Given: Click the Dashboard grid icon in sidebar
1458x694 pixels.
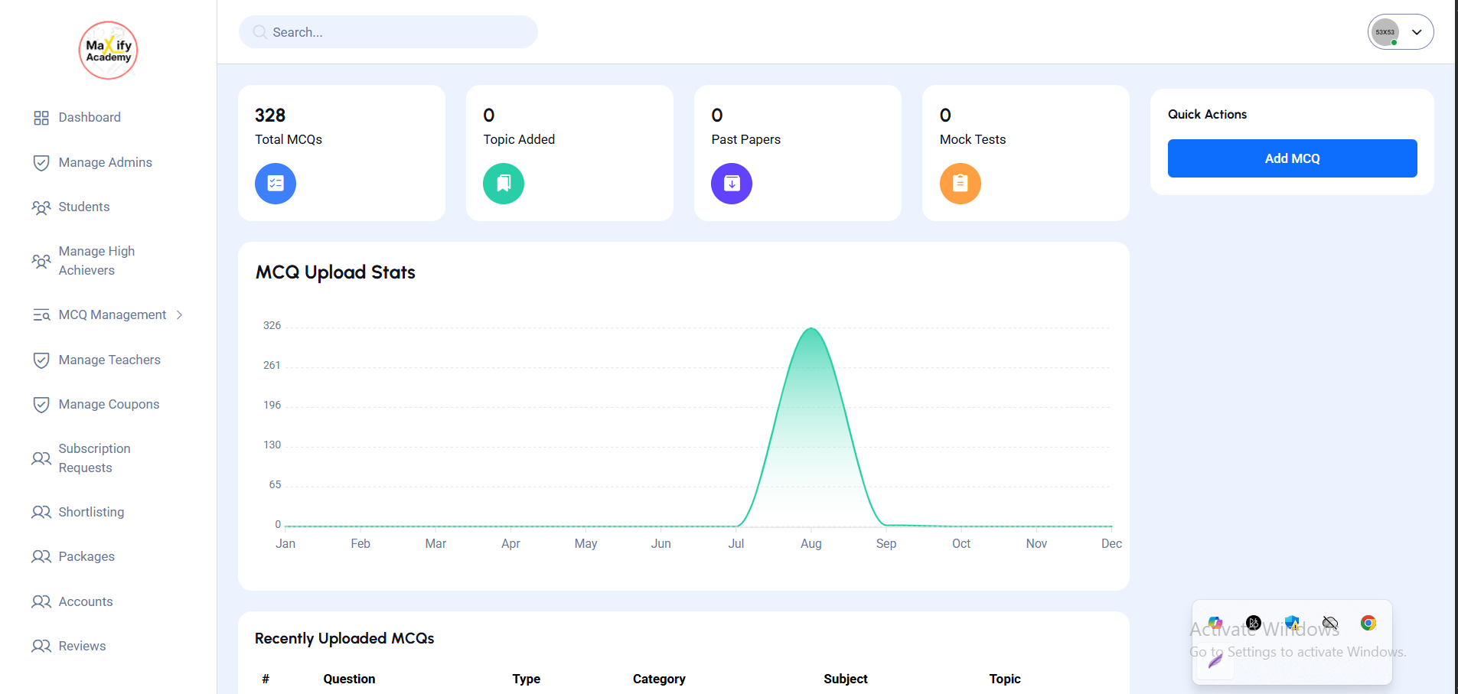Looking at the screenshot, I should click(41, 118).
